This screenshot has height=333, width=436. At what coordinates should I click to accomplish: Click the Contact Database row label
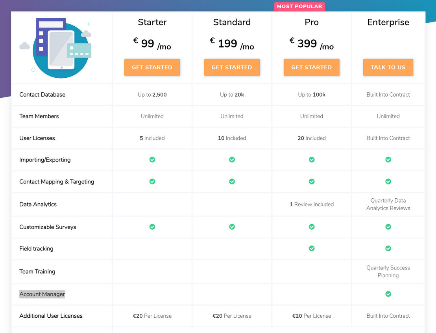coord(42,95)
